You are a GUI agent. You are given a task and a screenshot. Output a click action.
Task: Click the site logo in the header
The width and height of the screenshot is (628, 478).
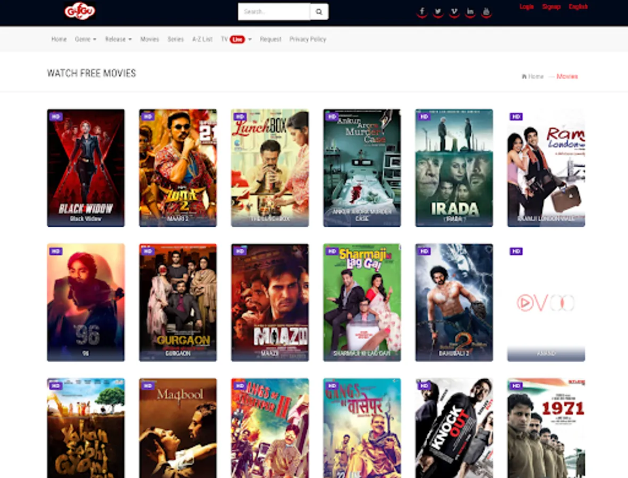click(80, 11)
